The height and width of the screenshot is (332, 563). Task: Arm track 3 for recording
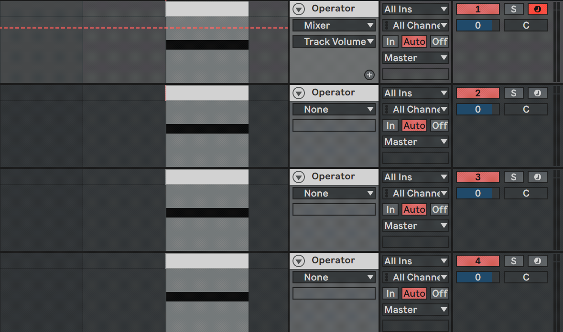tap(537, 177)
